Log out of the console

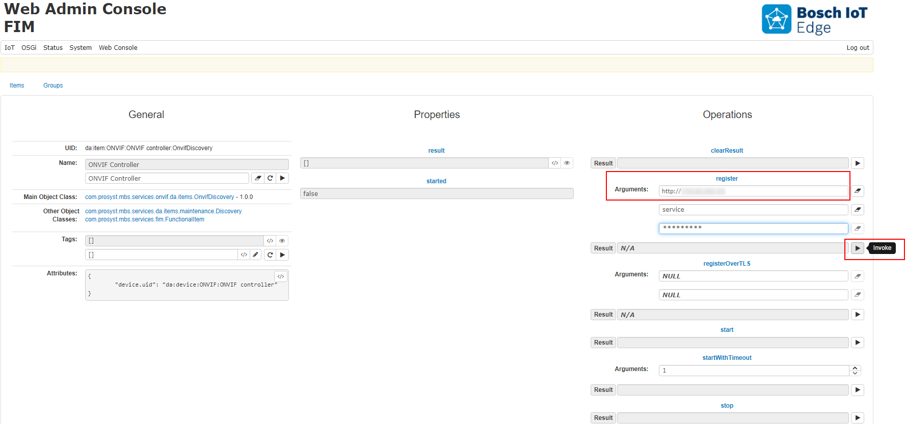coord(858,47)
